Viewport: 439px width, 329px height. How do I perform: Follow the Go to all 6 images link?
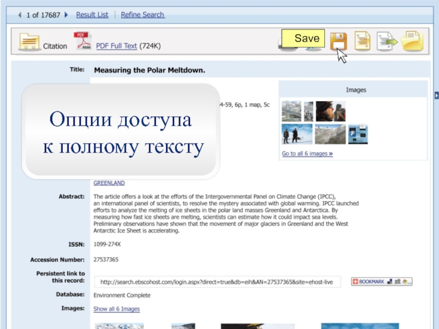coord(307,154)
